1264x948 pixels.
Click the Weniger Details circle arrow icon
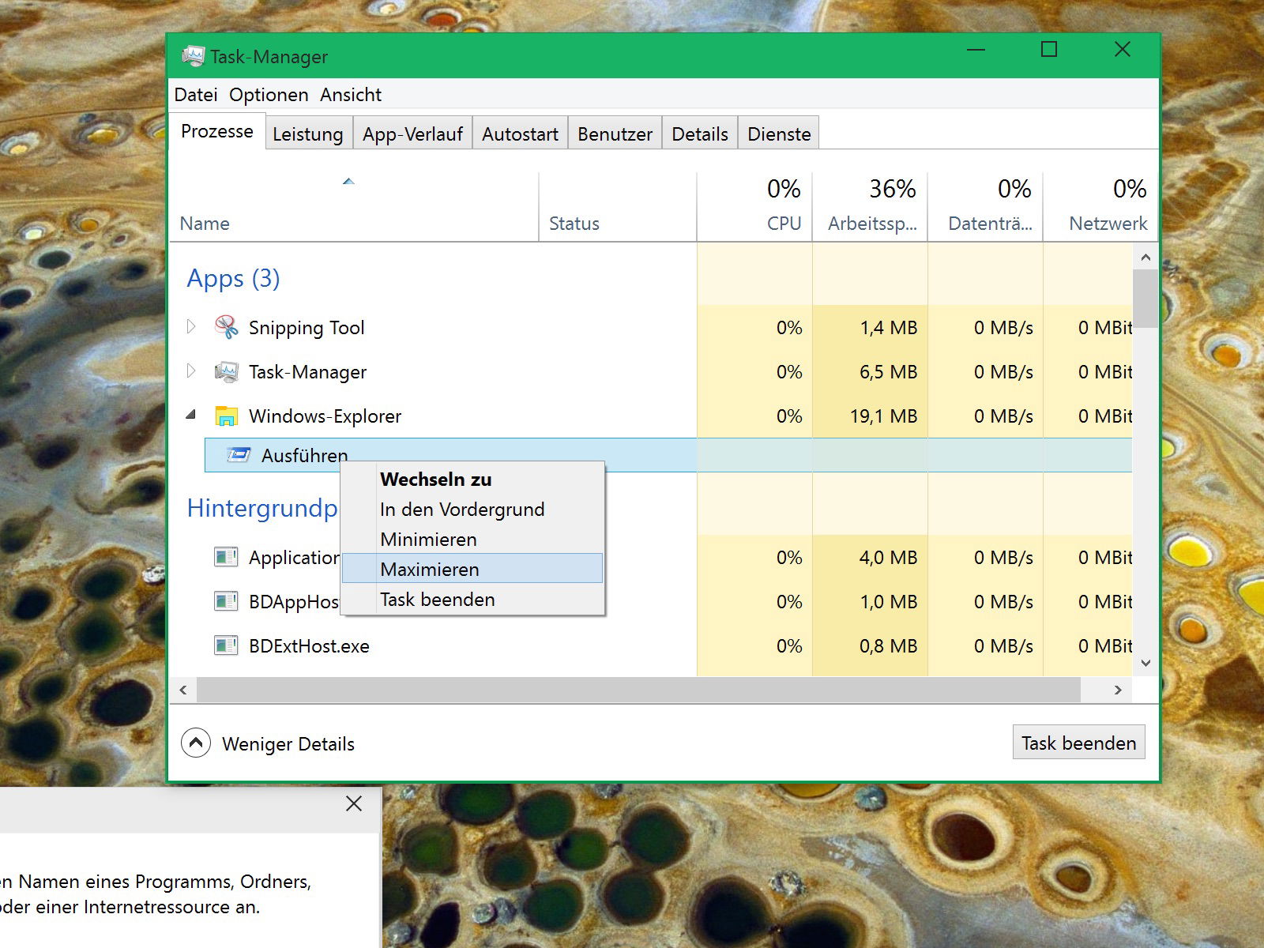point(196,743)
